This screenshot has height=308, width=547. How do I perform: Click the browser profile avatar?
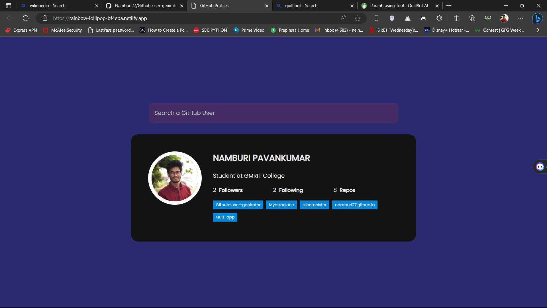(504, 18)
